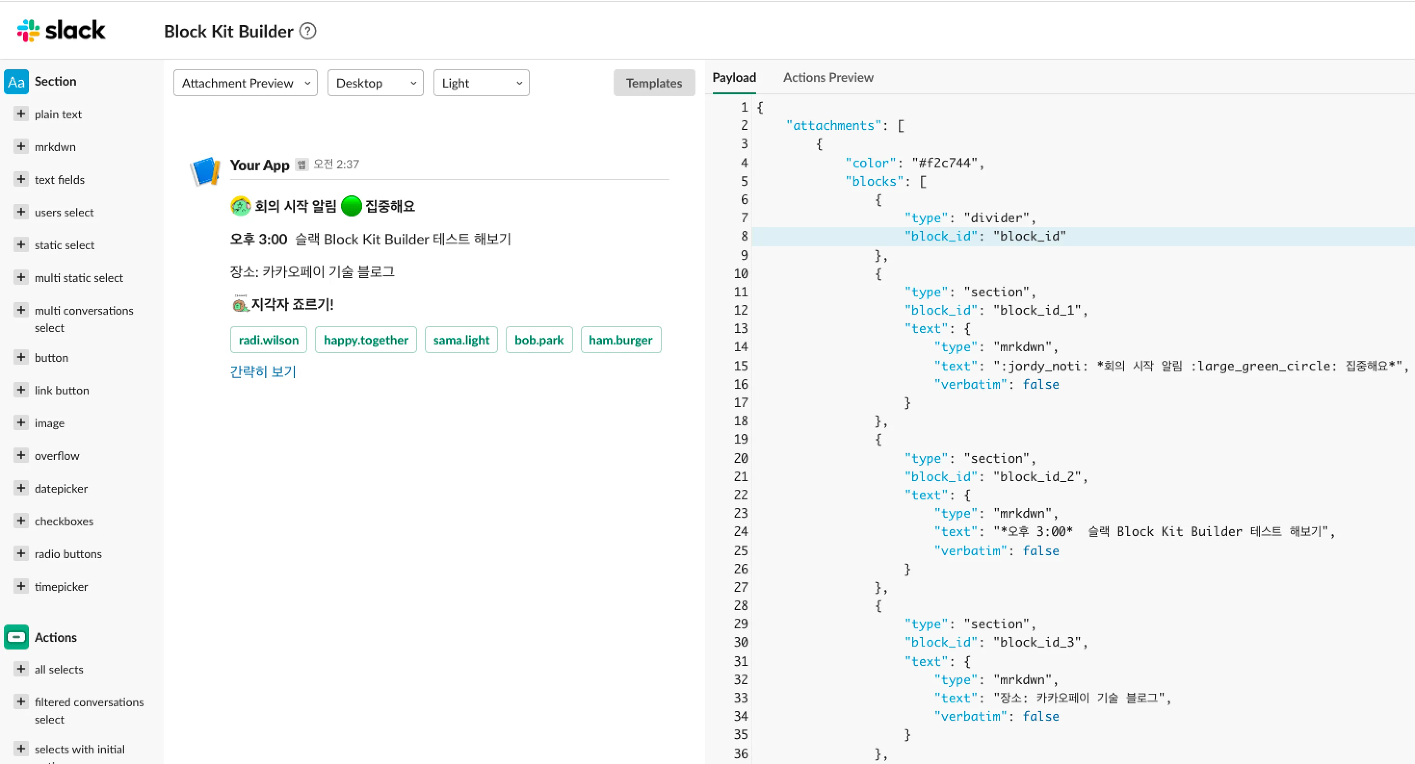Click the Actions heading in the sidebar

[x=55, y=637]
